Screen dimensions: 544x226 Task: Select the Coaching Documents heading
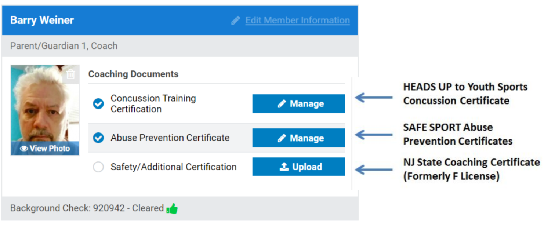(133, 74)
